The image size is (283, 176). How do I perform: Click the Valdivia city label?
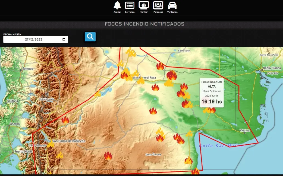(x=13, y=101)
